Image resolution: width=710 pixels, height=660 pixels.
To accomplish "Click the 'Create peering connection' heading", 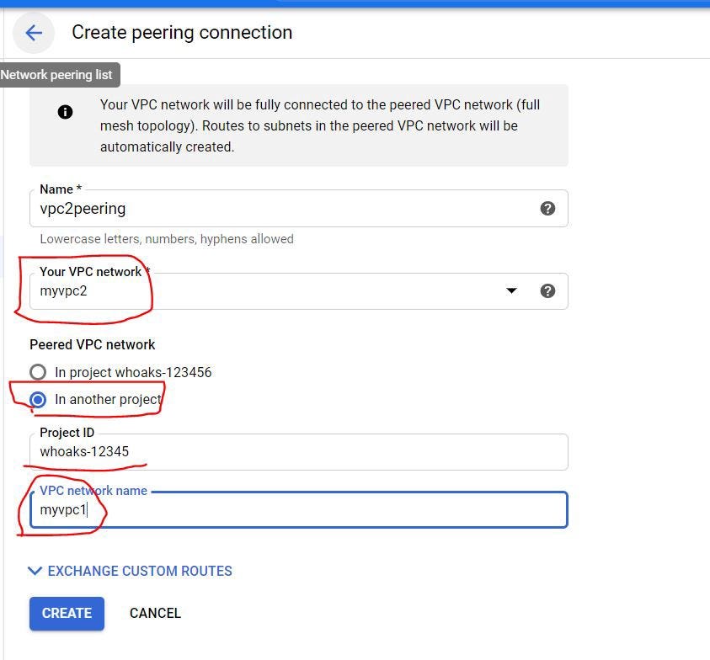I will pos(182,33).
